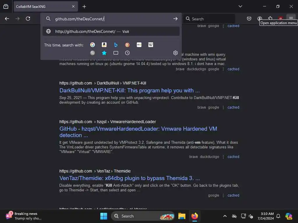
Task: Expand three-dots menu below 'machines running on linux' snippet
Action: (223, 69)
